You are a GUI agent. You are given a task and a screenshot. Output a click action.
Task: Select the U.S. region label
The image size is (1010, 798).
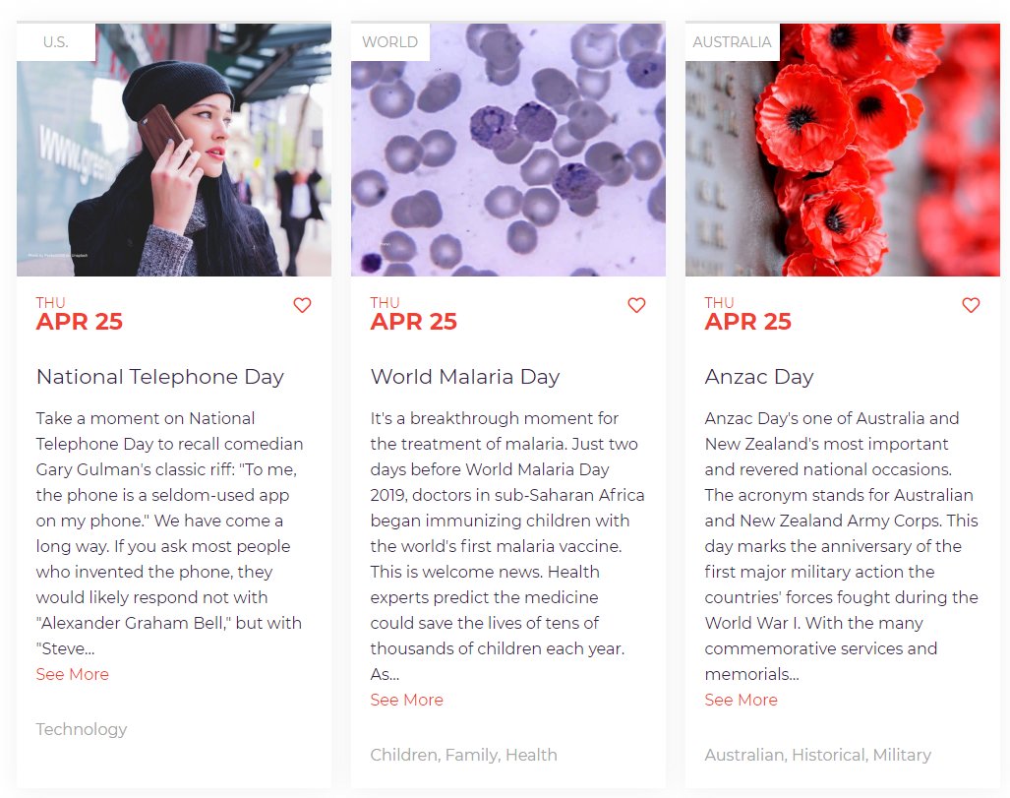[x=56, y=42]
